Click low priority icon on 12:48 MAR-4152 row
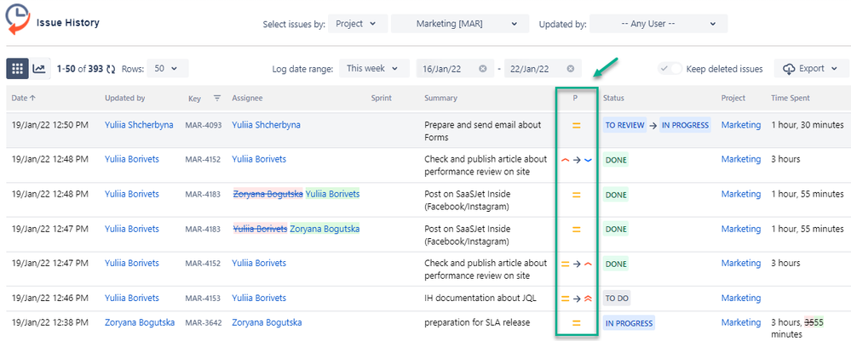Image resolution: width=851 pixels, height=341 pixels. point(589,160)
